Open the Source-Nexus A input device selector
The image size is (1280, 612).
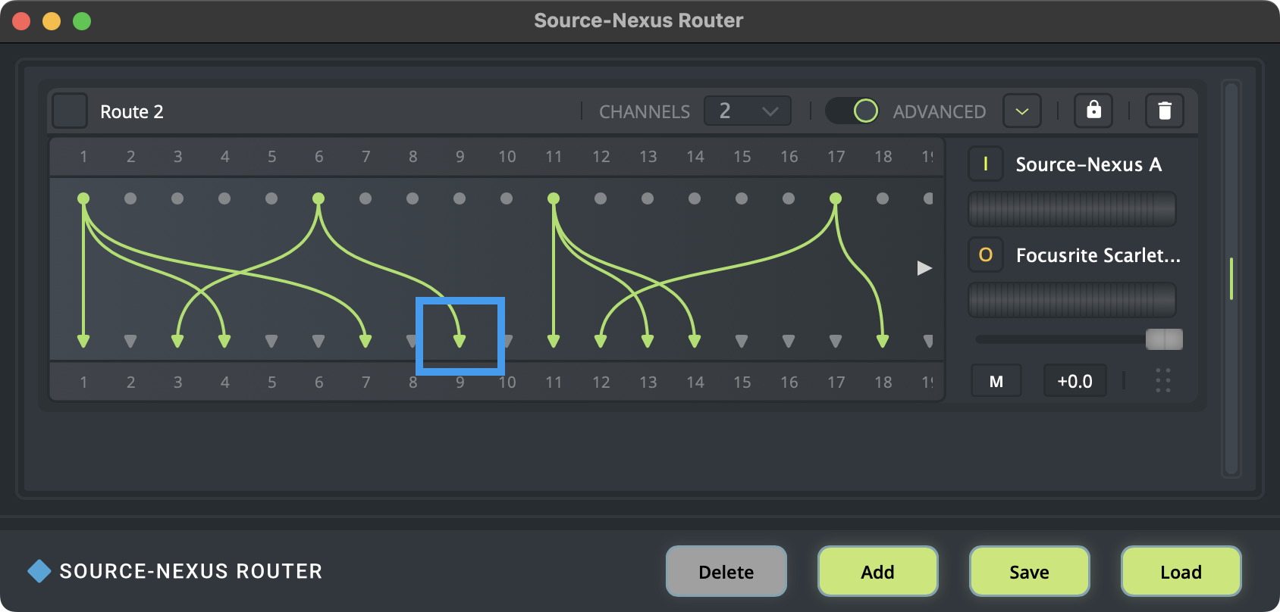[1087, 164]
